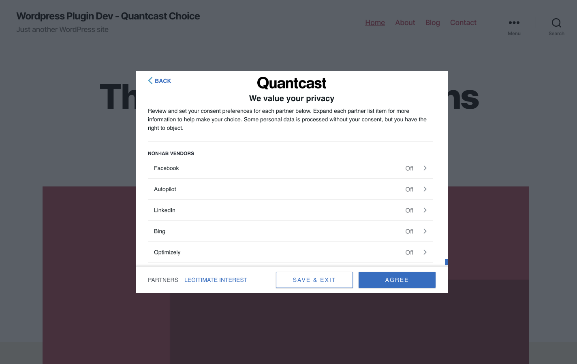The width and height of the screenshot is (577, 364).
Task: Go to the Blog page link
Action: [432, 23]
